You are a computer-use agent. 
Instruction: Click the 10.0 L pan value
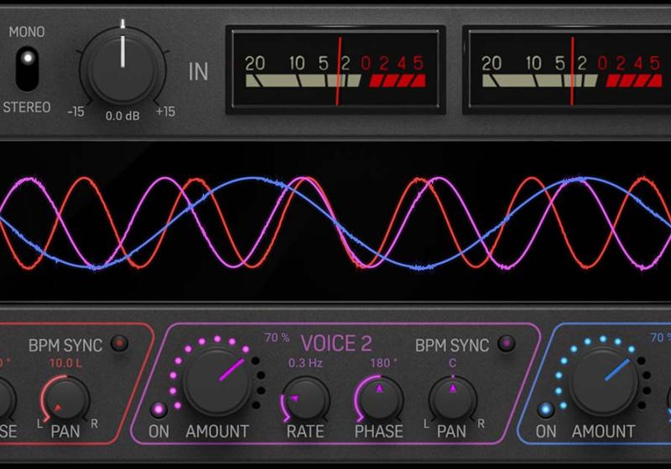pos(65,363)
